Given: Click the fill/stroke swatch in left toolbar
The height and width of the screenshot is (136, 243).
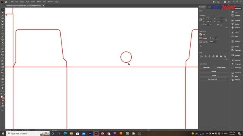Looking at the screenshot, I should pyautogui.click(x=2, y=97).
